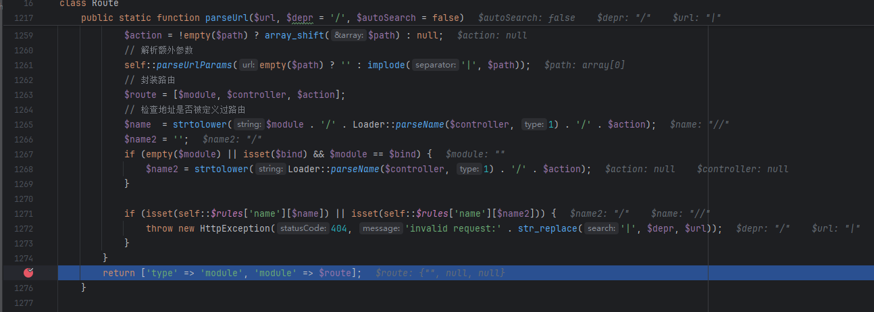Click the &array: parameter hint
Image resolution: width=874 pixels, height=312 pixels.
coord(349,35)
